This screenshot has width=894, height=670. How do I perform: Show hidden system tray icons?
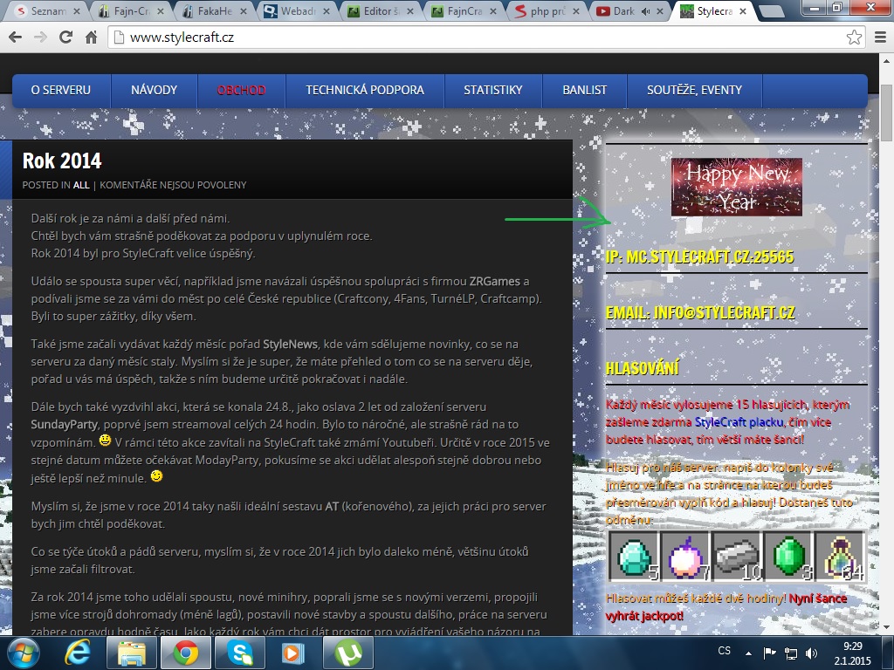[x=748, y=653]
